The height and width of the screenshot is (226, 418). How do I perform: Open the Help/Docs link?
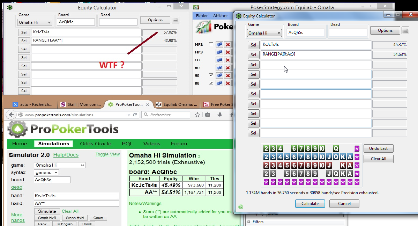(66, 155)
